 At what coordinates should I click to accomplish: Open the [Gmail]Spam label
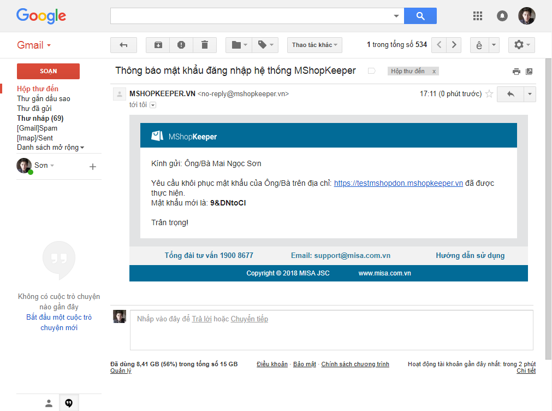pyautogui.click(x=37, y=128)
